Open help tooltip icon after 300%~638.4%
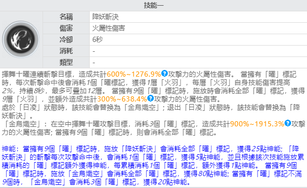Viewport: 307px width, 188px height. tap(150, 98)
